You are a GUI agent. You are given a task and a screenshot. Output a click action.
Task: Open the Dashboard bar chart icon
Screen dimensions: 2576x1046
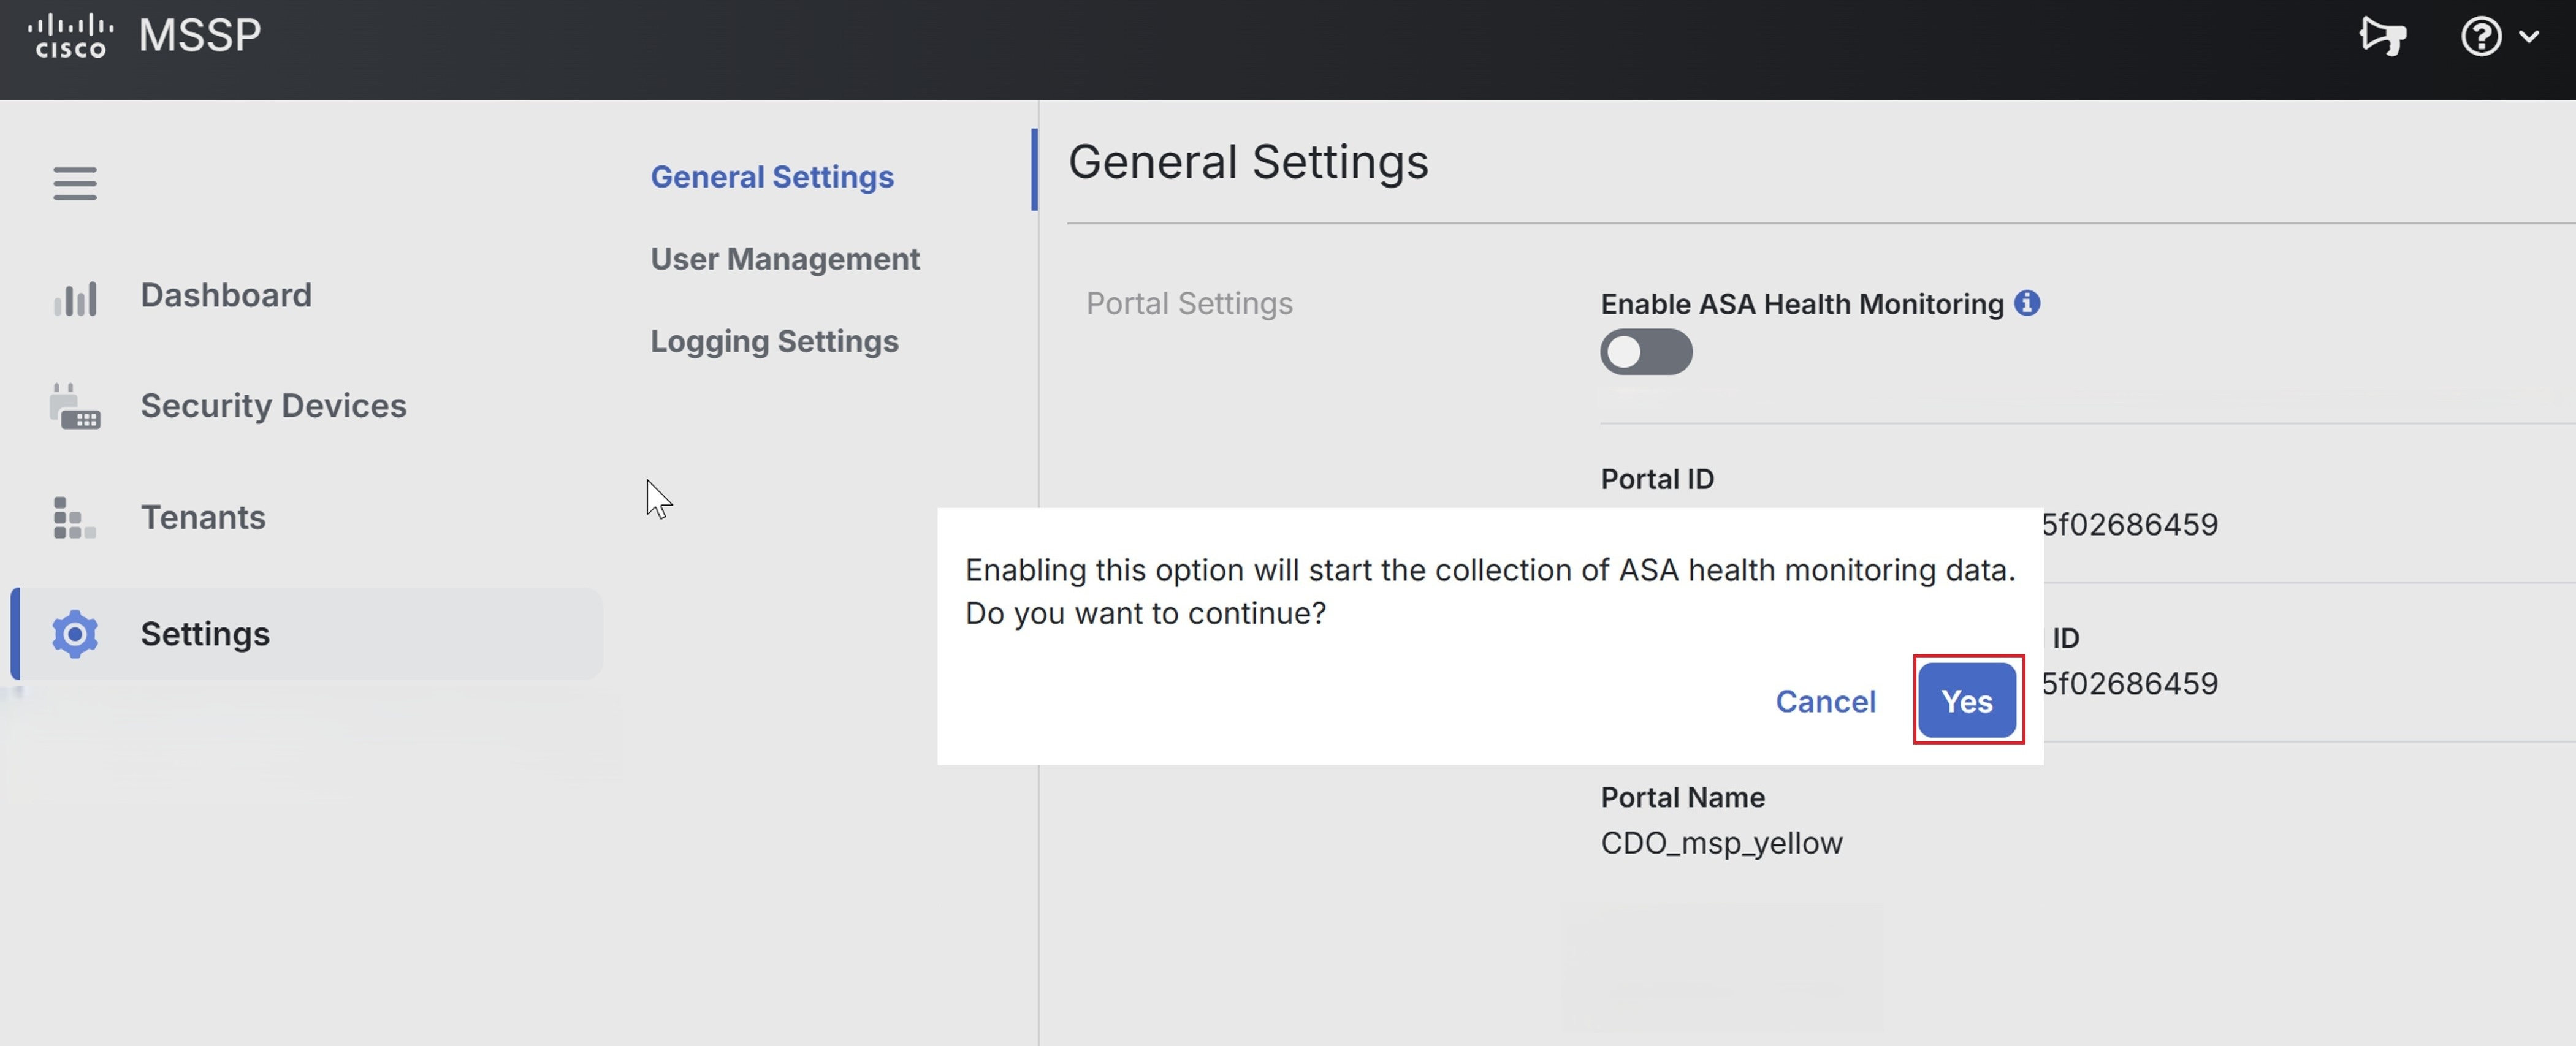(x=76, y=296)
